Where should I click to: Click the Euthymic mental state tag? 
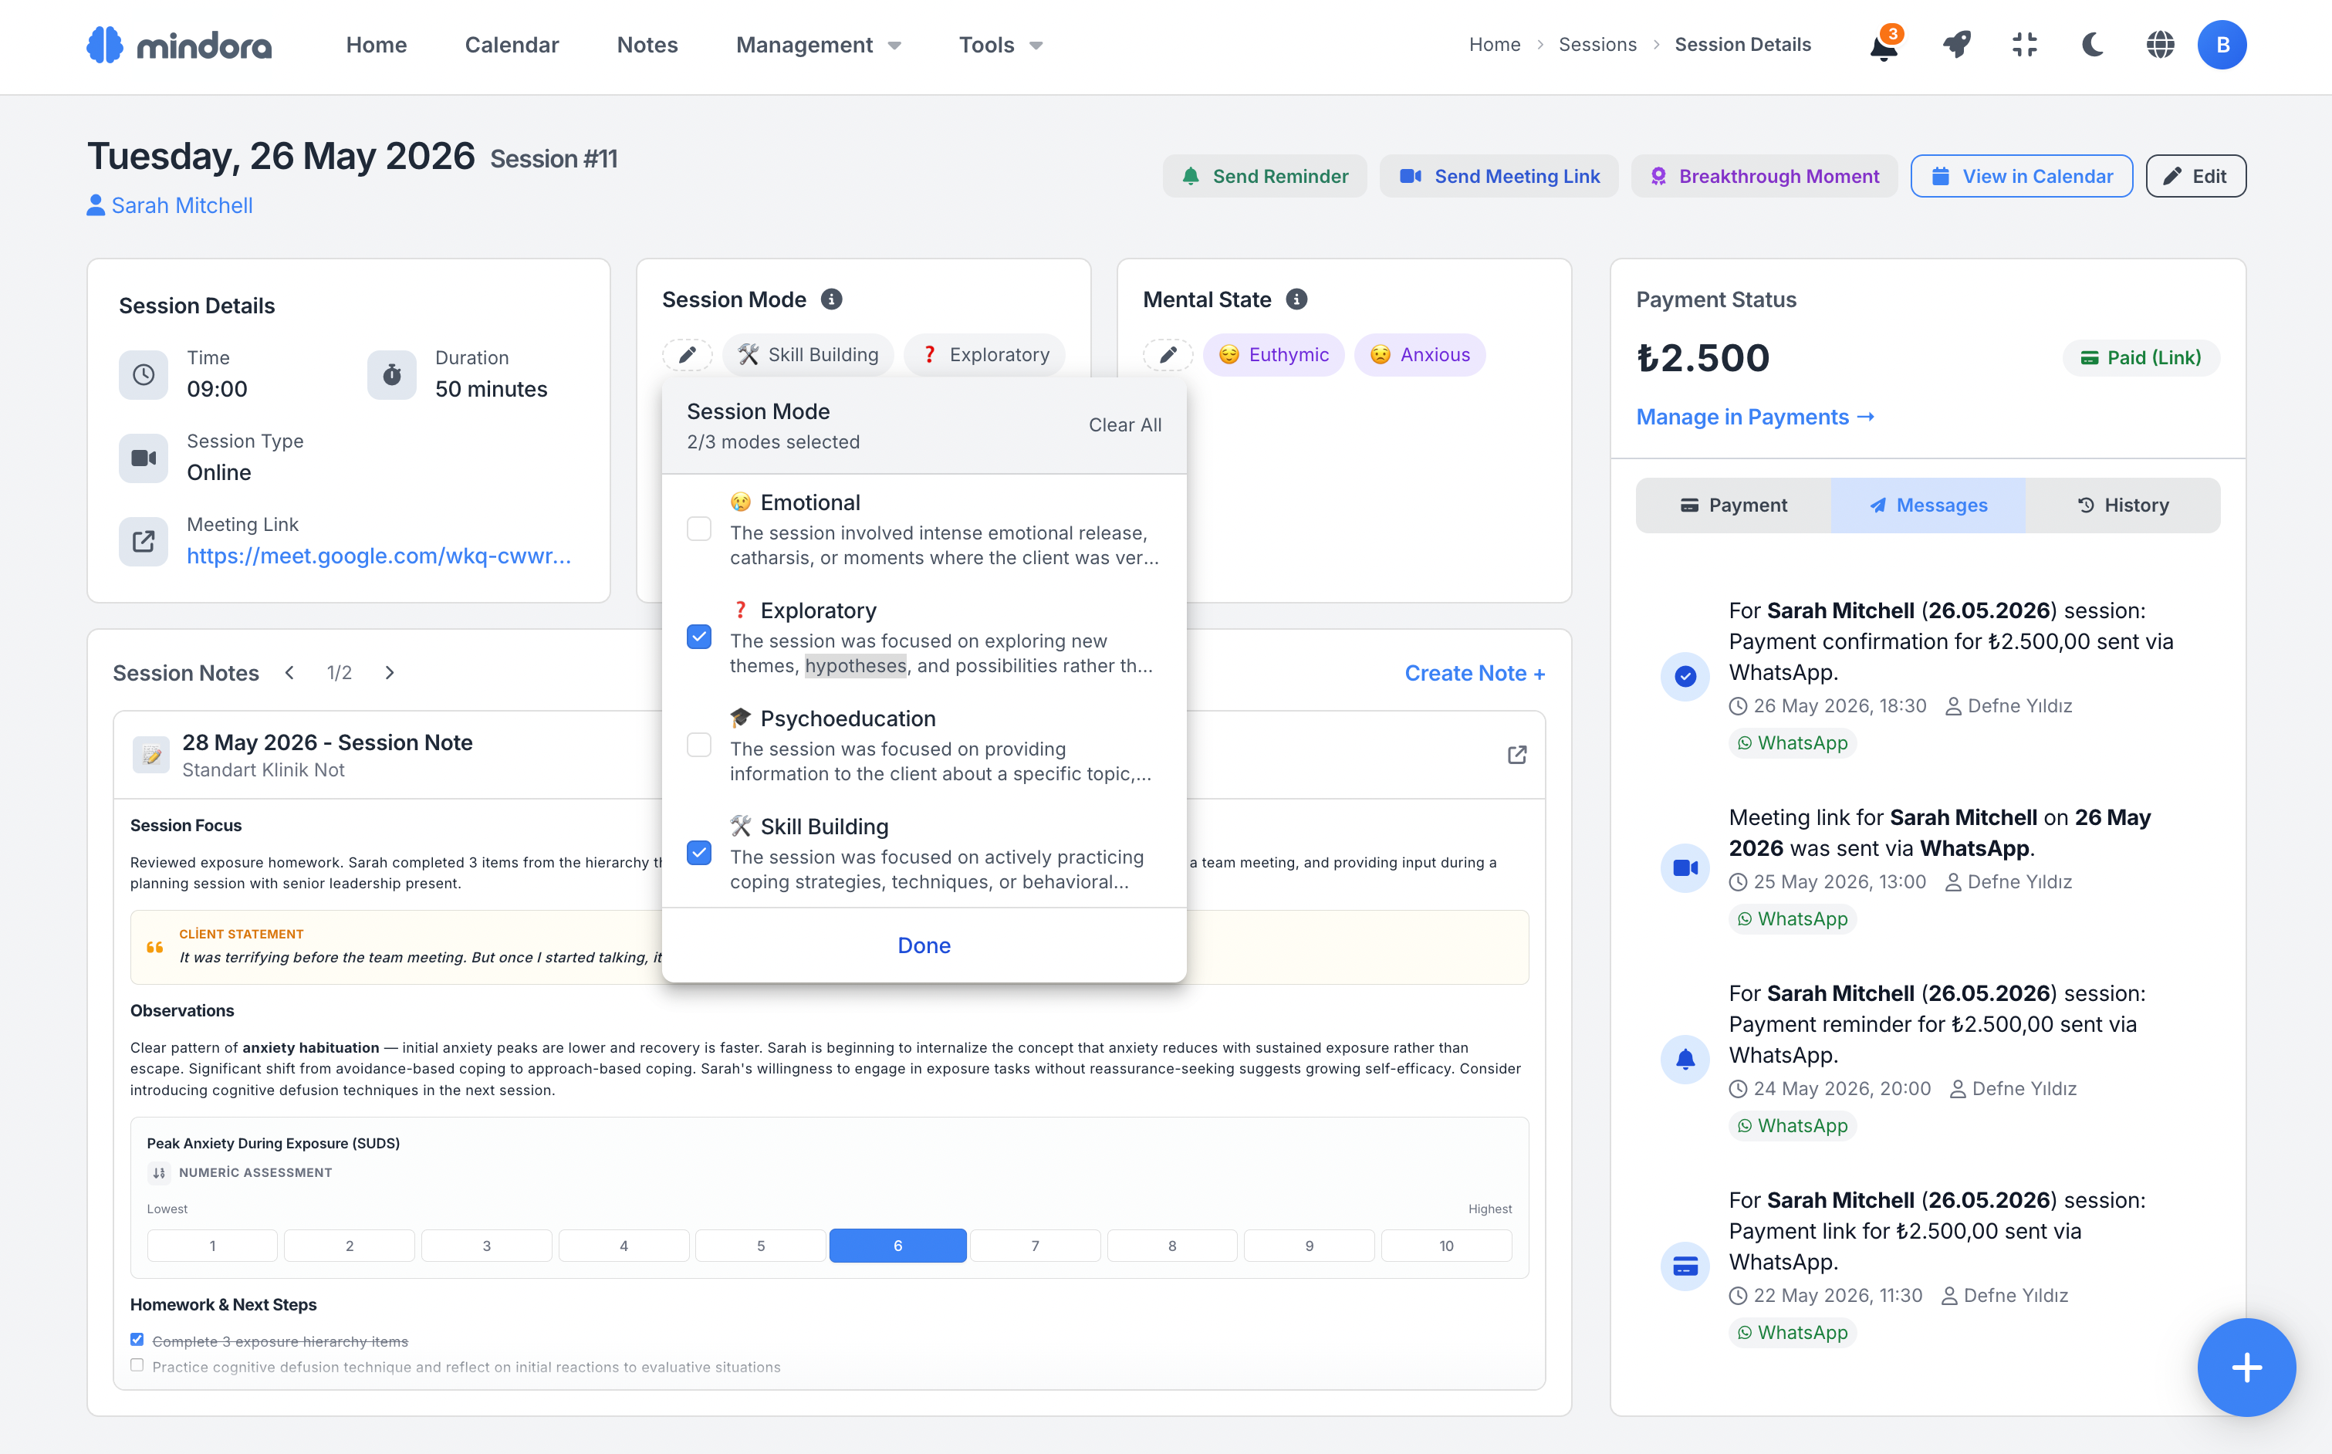click(x=1274, y=355)
